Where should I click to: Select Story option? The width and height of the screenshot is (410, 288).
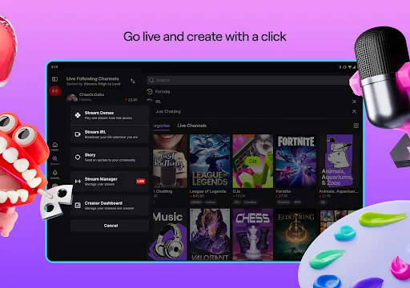(x=110, y=157)
